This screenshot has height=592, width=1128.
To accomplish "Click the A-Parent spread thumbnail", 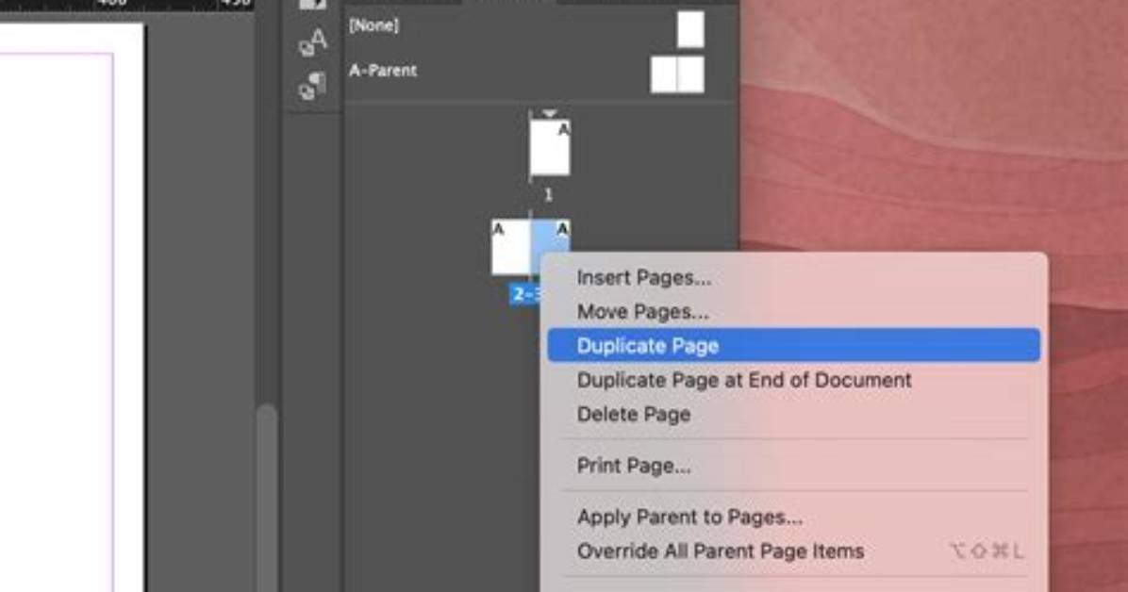I will pos(677,74).
